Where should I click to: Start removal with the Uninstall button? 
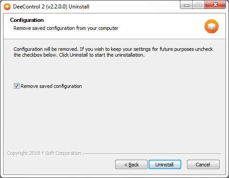(165, 165)
